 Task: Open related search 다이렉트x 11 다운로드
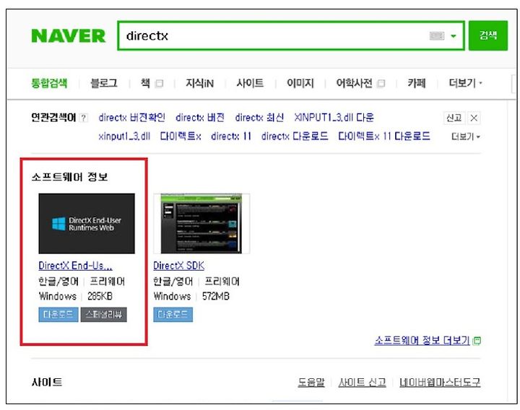point(384,136)
